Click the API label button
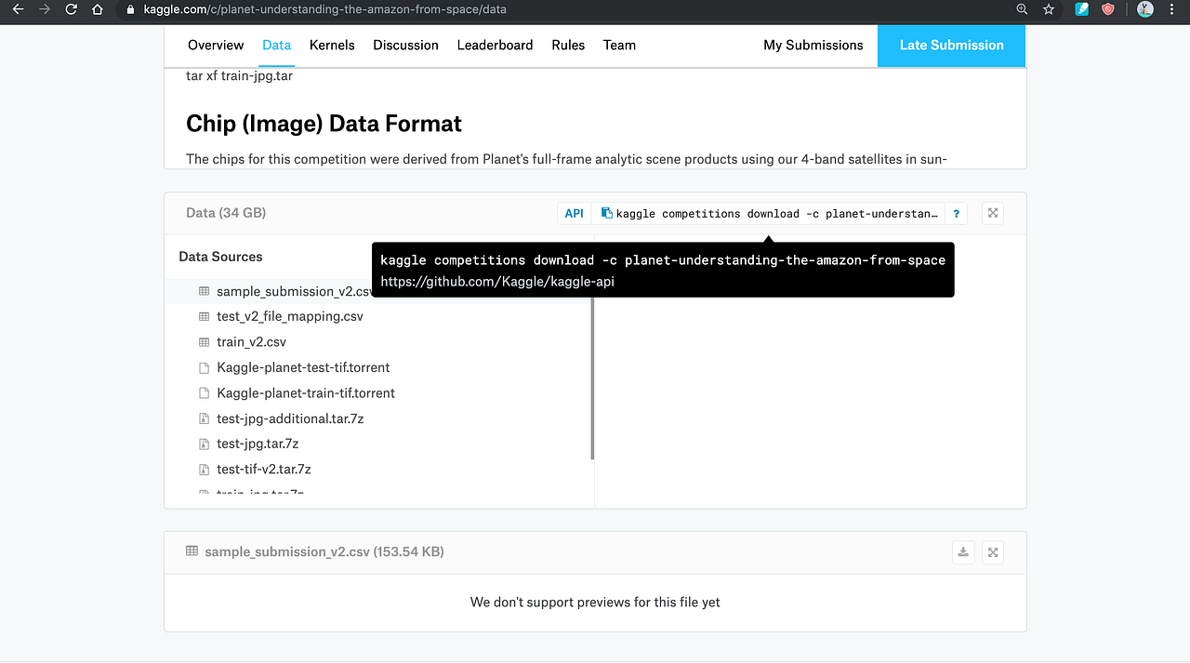The width and height of the screenshot is (1190, 663). coord(574,213)
